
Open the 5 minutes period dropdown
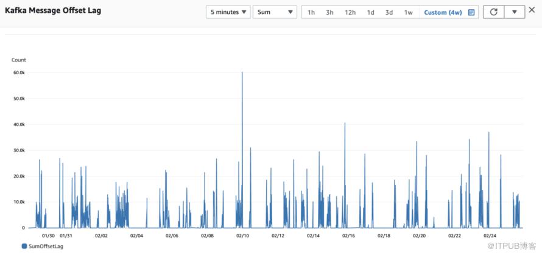tap(228, 12)
